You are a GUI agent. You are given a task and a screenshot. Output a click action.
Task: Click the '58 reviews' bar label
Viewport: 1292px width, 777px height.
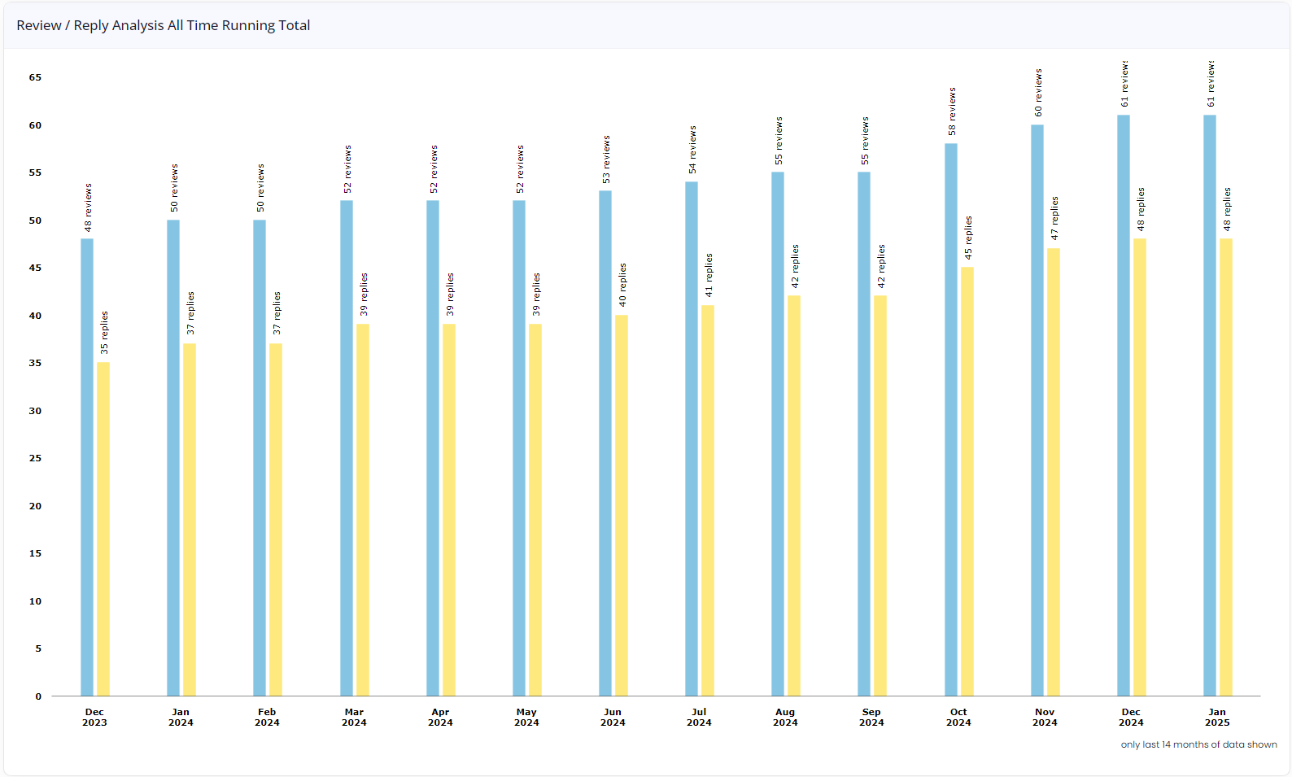point(952,111)
